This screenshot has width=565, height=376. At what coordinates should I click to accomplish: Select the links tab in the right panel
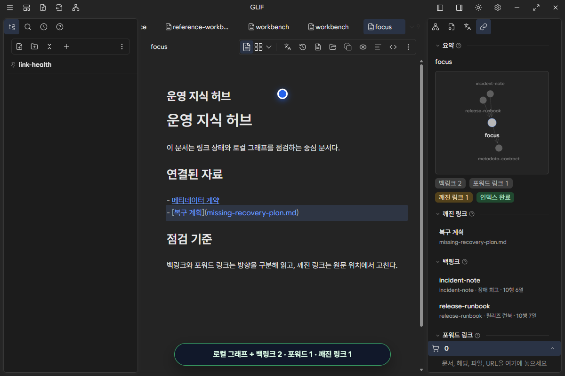pos(484,27)
